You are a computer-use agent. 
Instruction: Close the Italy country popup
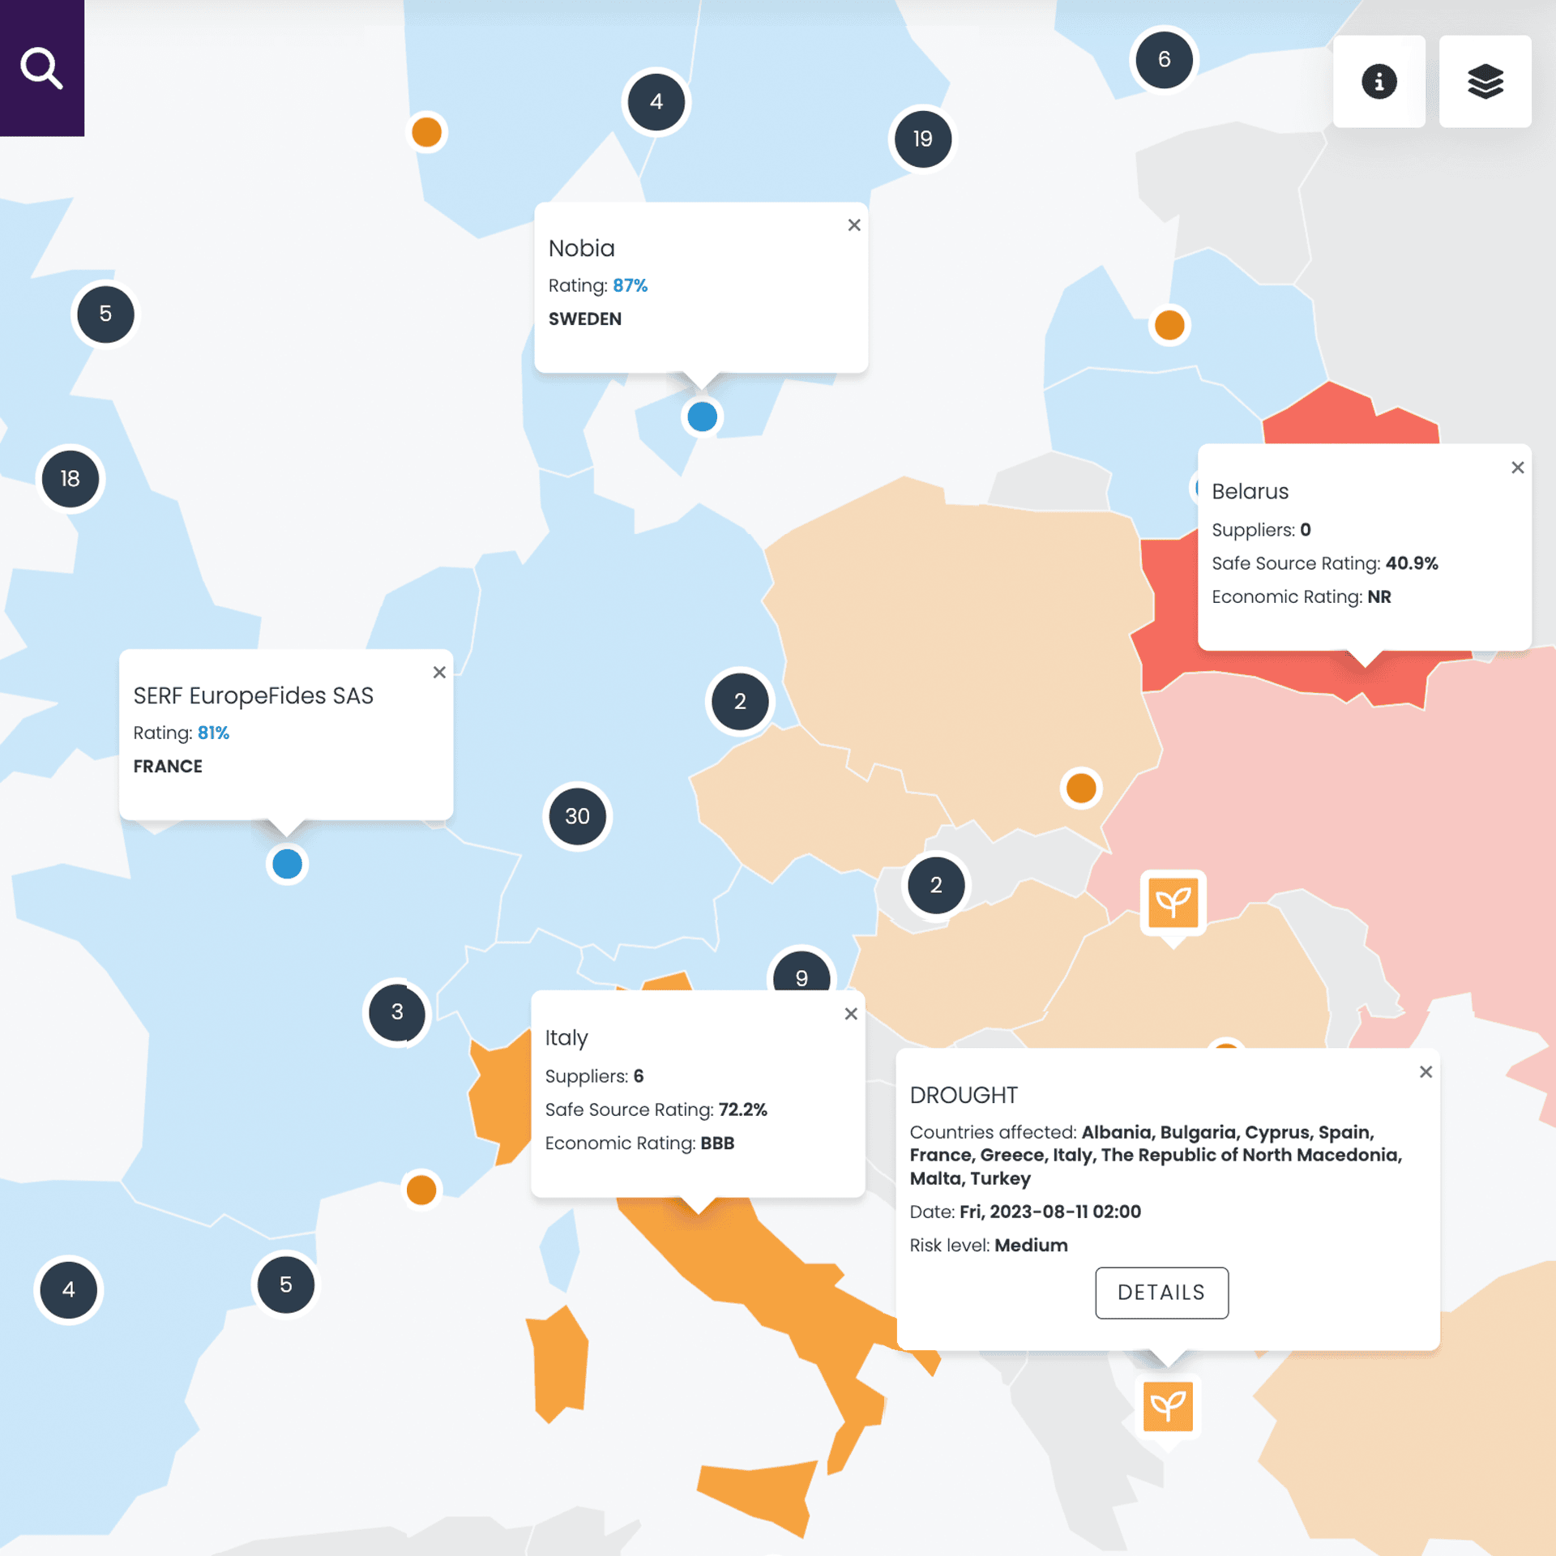(851, 1014)
